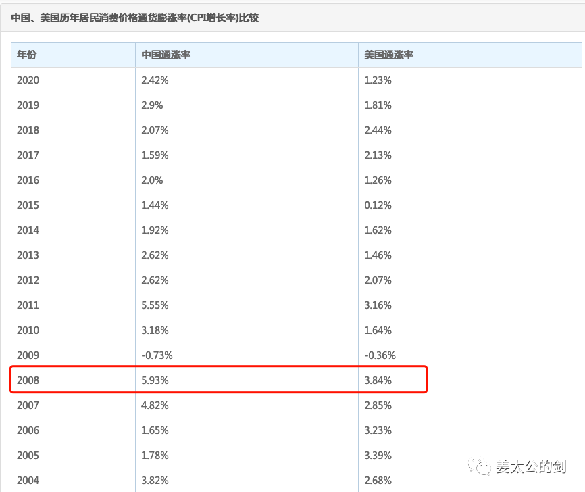Click China inflation value 5.55%
The image size is (585, 492).
(155, 305)
